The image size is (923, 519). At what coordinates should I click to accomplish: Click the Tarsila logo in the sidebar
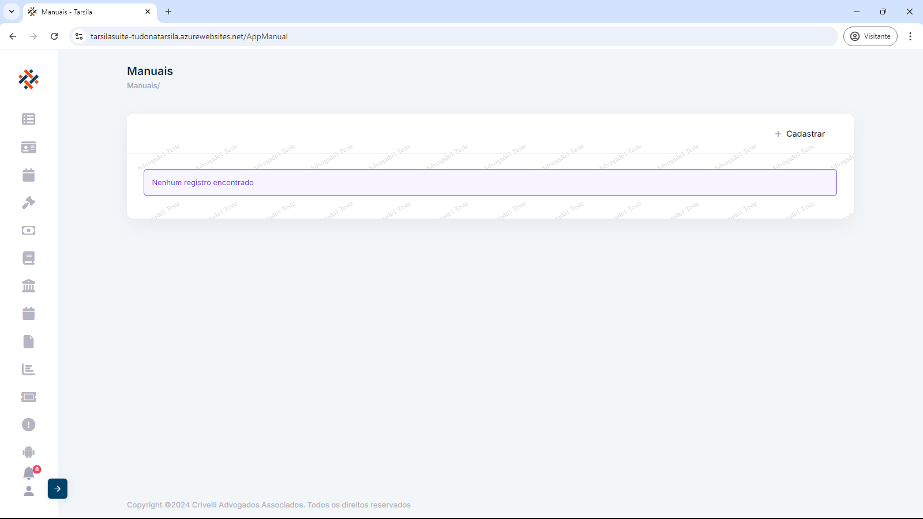[28, 80]
